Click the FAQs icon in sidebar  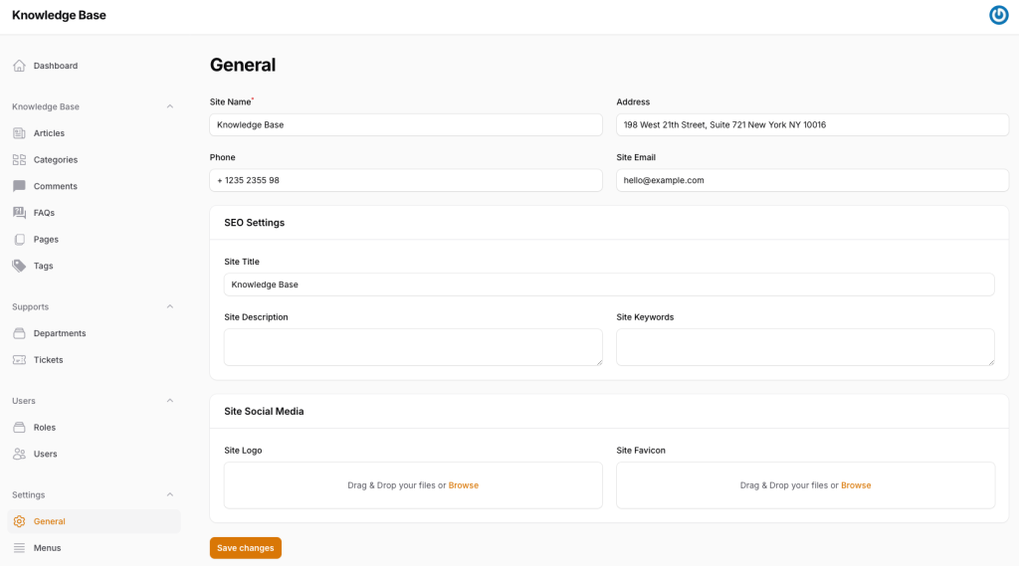(x=20, y=213)
